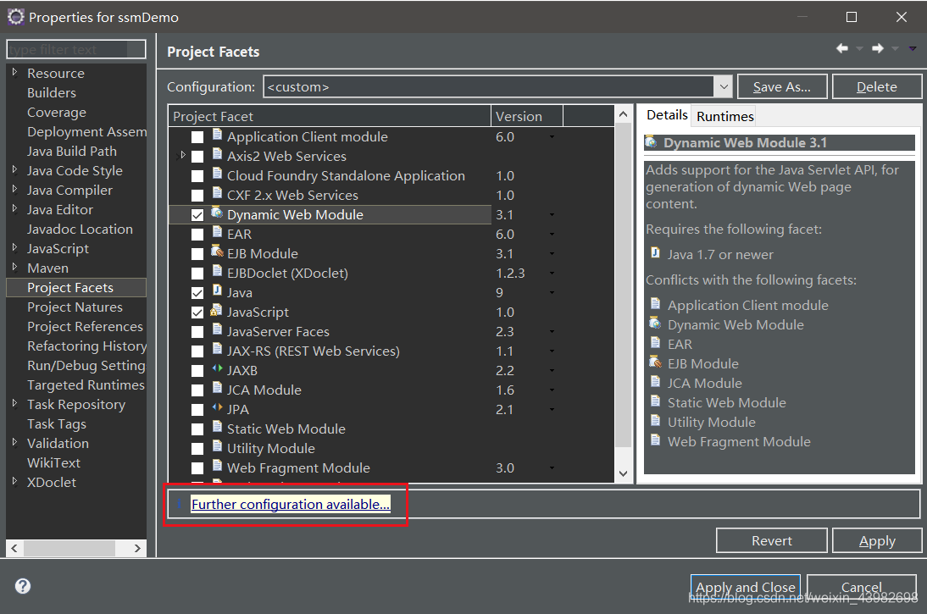The image size is (927, 614).
Task: Open the Configuration combo box dropdown
Action: [723, 87]
